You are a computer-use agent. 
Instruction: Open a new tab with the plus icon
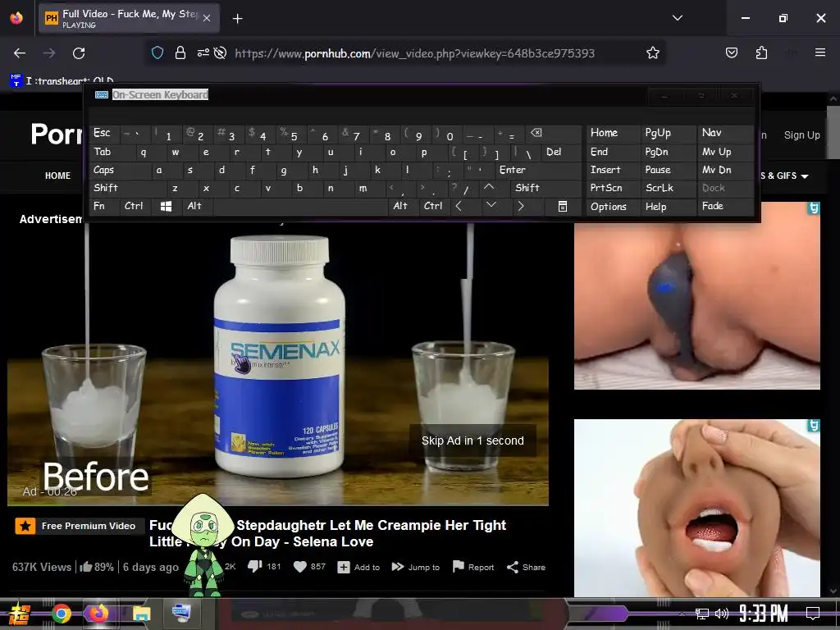click(x=237, y=19)
